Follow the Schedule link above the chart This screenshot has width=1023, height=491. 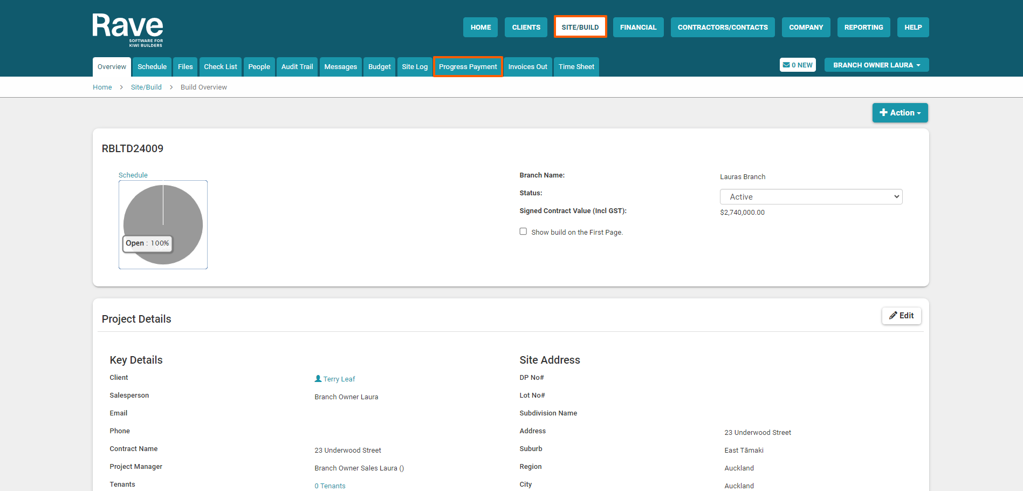click(133, 175)
